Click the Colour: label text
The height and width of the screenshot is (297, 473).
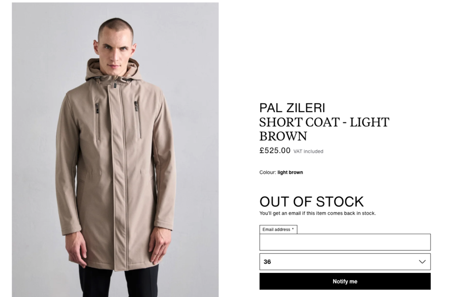tap(267, 172)
